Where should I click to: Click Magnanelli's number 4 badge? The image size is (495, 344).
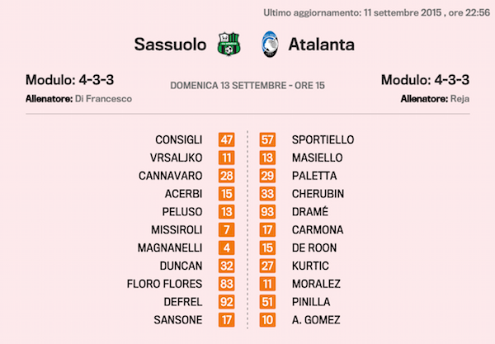(227, 247)
